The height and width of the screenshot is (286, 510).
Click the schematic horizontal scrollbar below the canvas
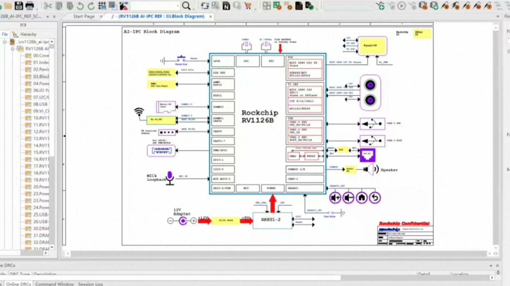coord(279,254)
